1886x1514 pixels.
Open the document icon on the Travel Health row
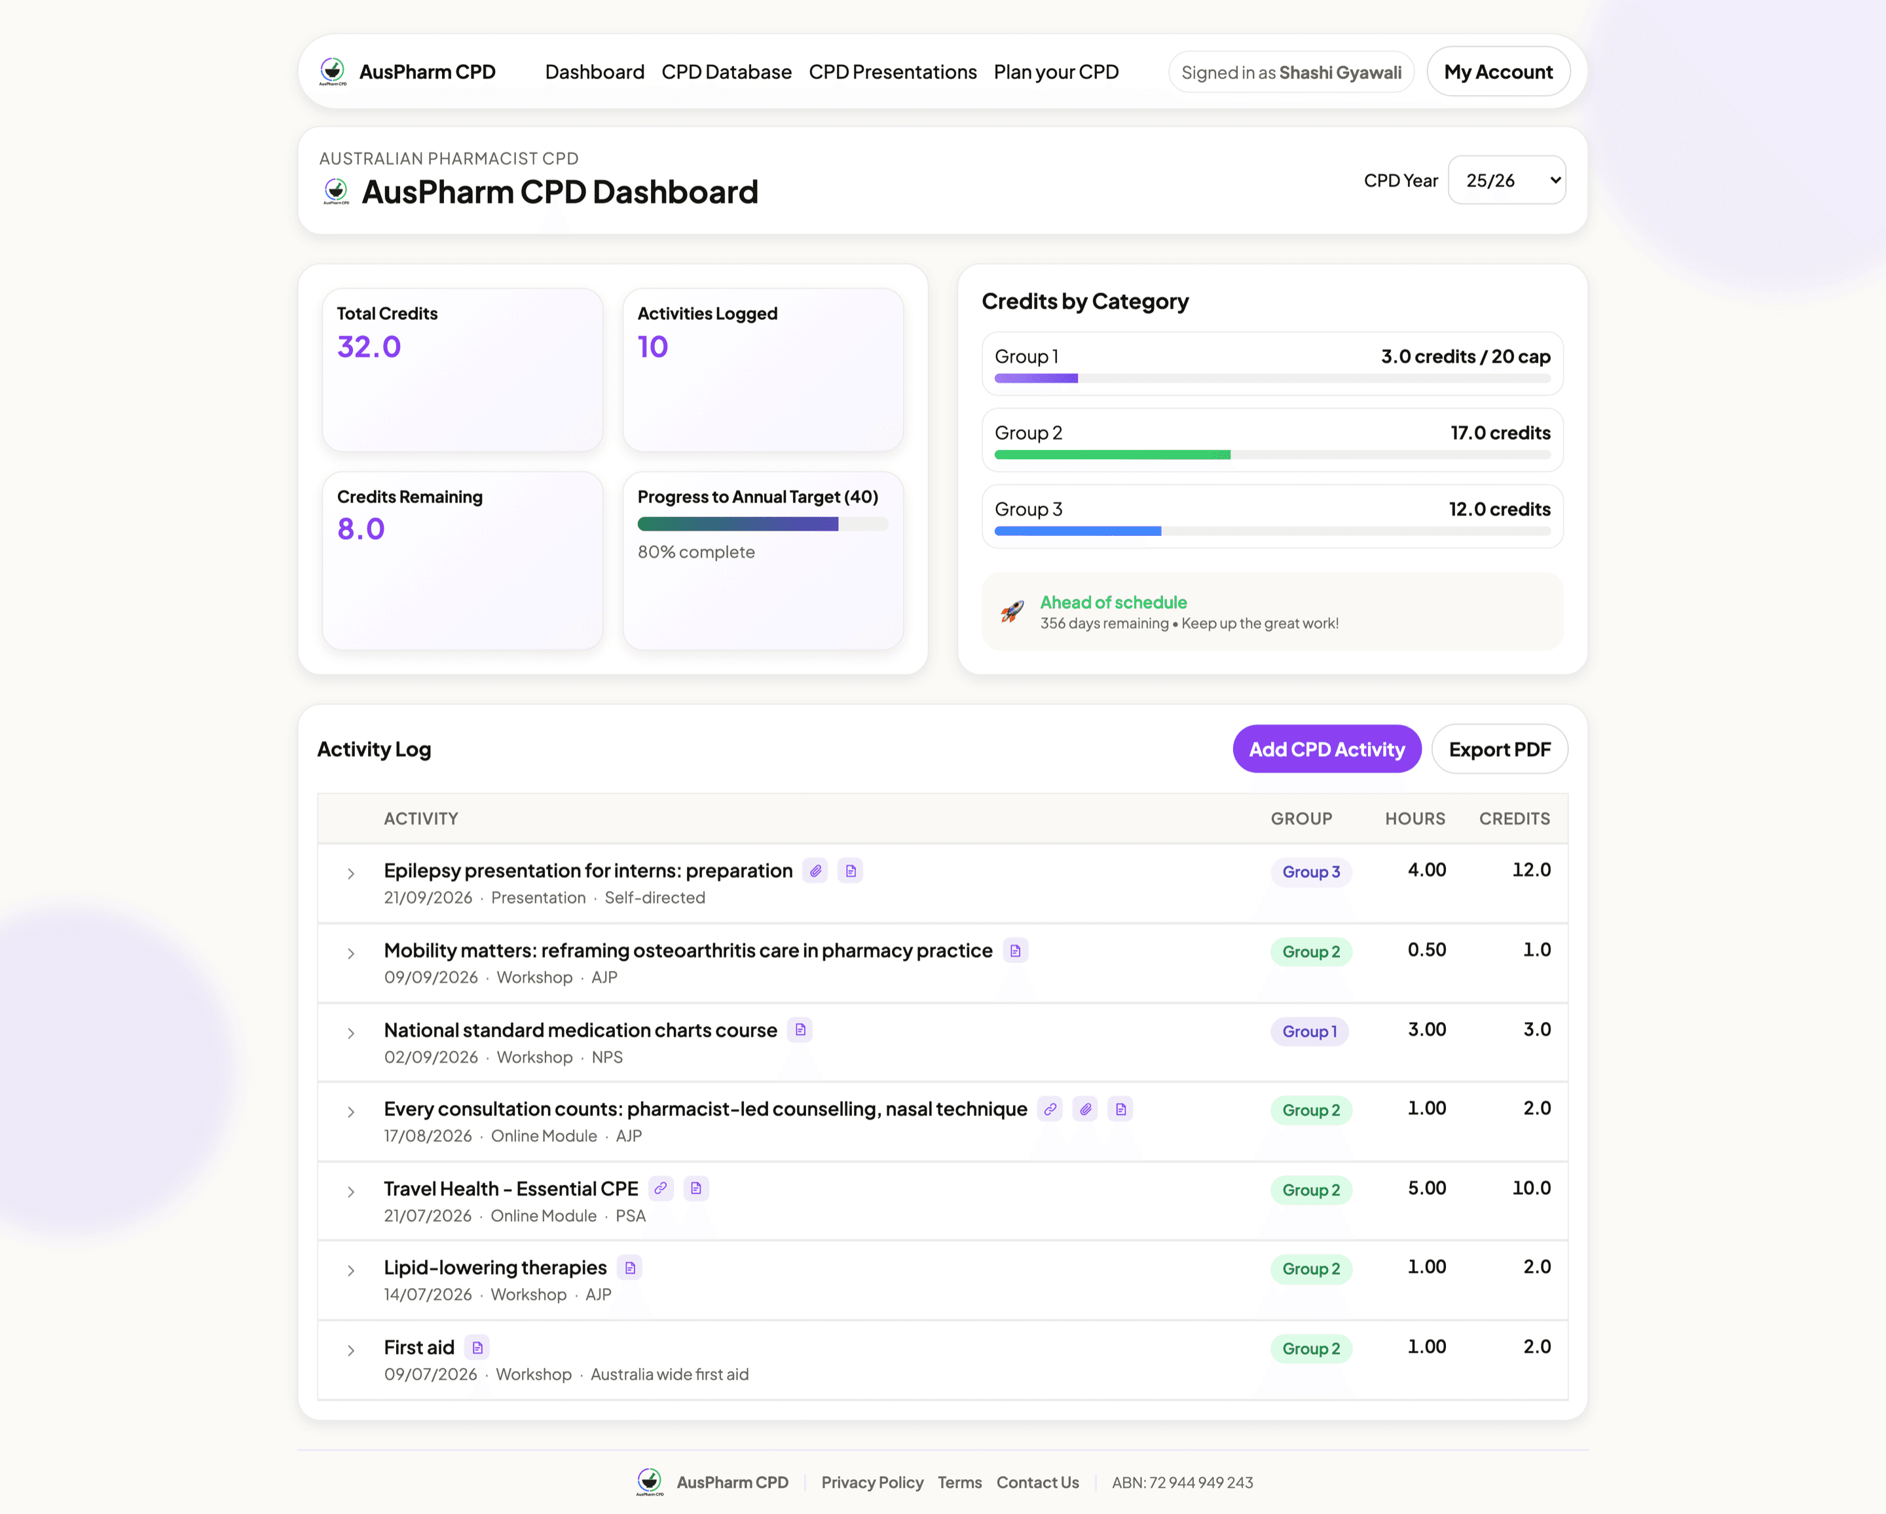696,1188
